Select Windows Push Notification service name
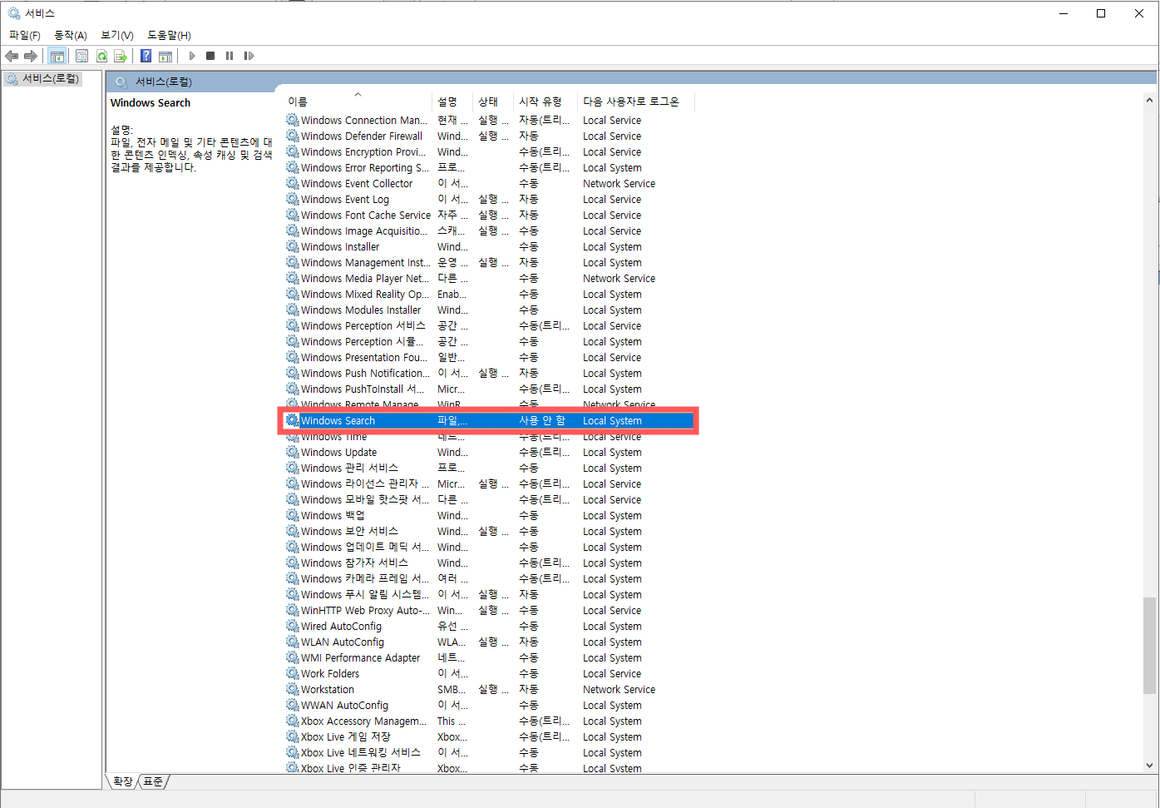The height and width of the screenshot is (808, 1160). (x=366, y=374)
